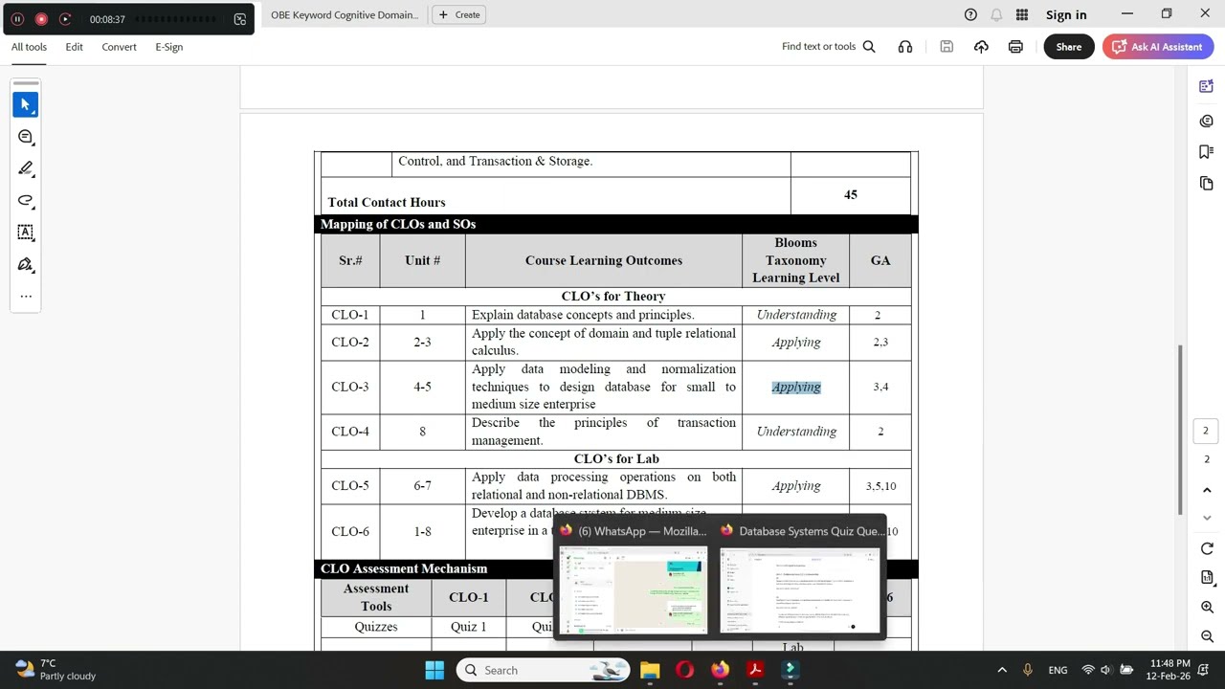Activate the Add text box tool
This screenshot has height=689, width=1225.
pos(26,233)
